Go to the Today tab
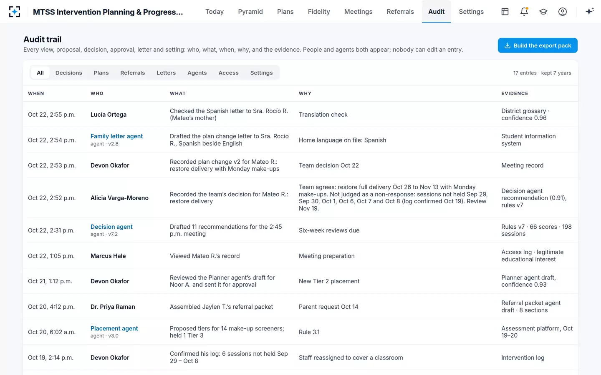 215,12
